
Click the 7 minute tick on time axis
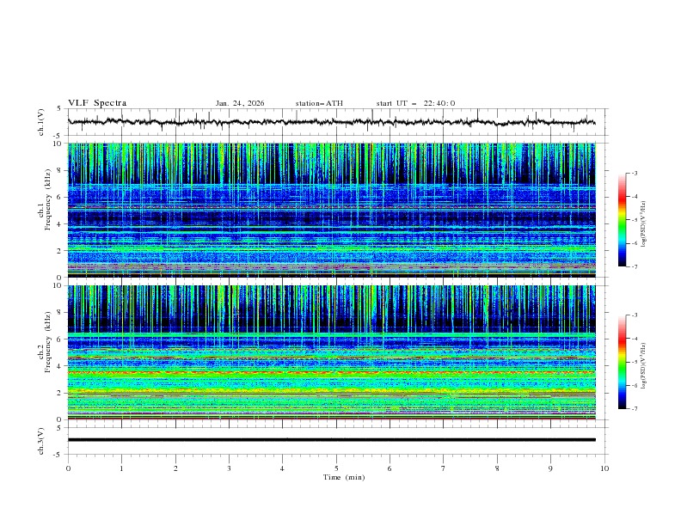click(x=444, y=468)
